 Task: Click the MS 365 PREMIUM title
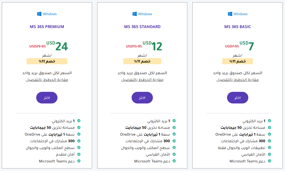[x=47, y=27]
